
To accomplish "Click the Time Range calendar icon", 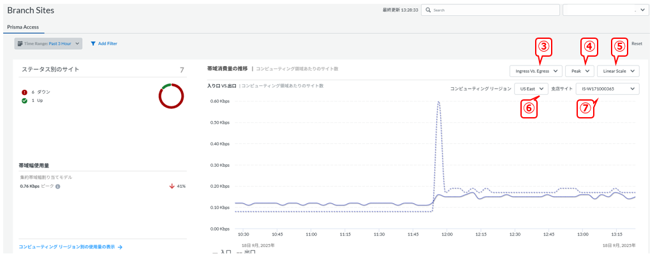I will [20, 44].
